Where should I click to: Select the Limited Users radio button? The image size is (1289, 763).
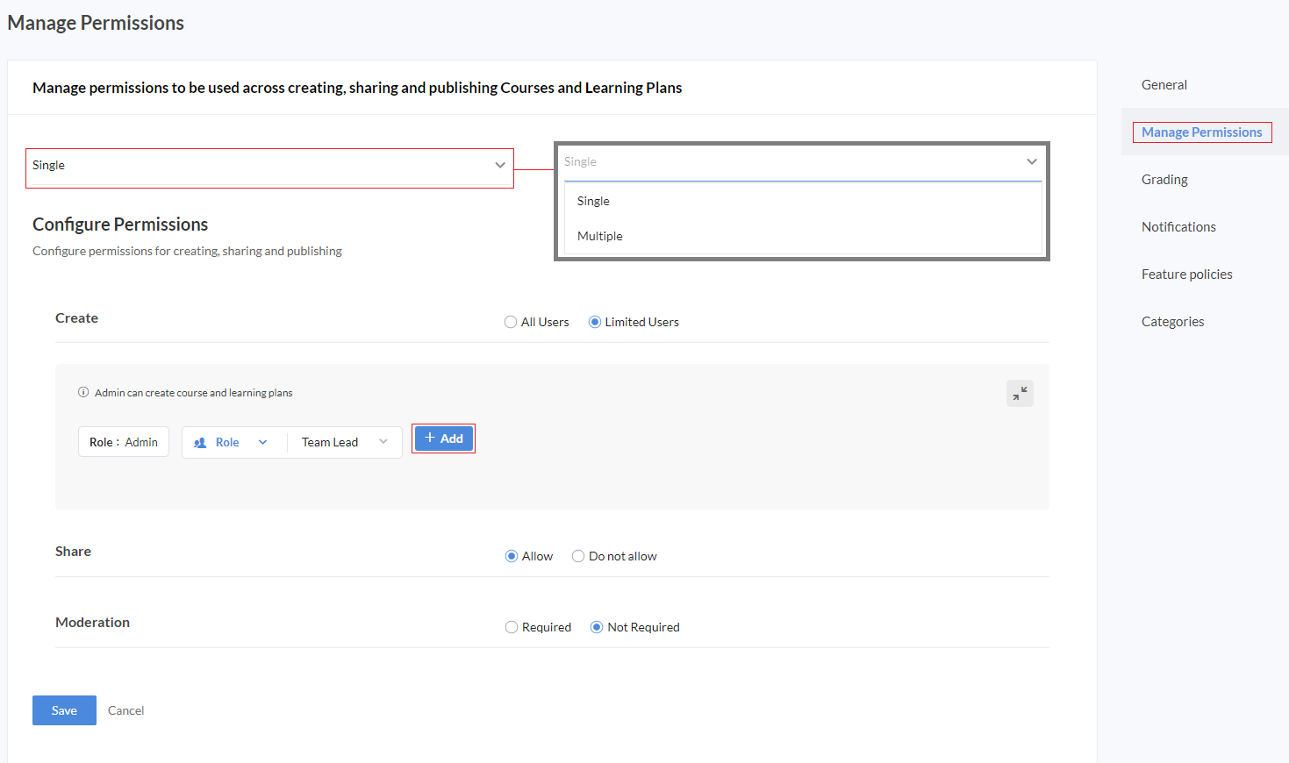point(595,322)
